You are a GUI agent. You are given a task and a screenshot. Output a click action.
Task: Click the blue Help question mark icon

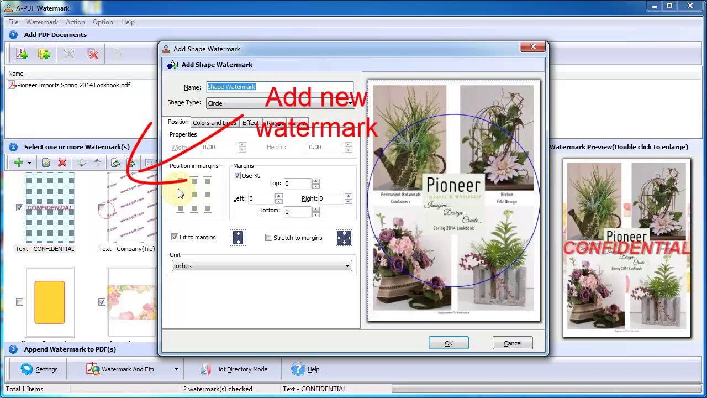(298, 369)
